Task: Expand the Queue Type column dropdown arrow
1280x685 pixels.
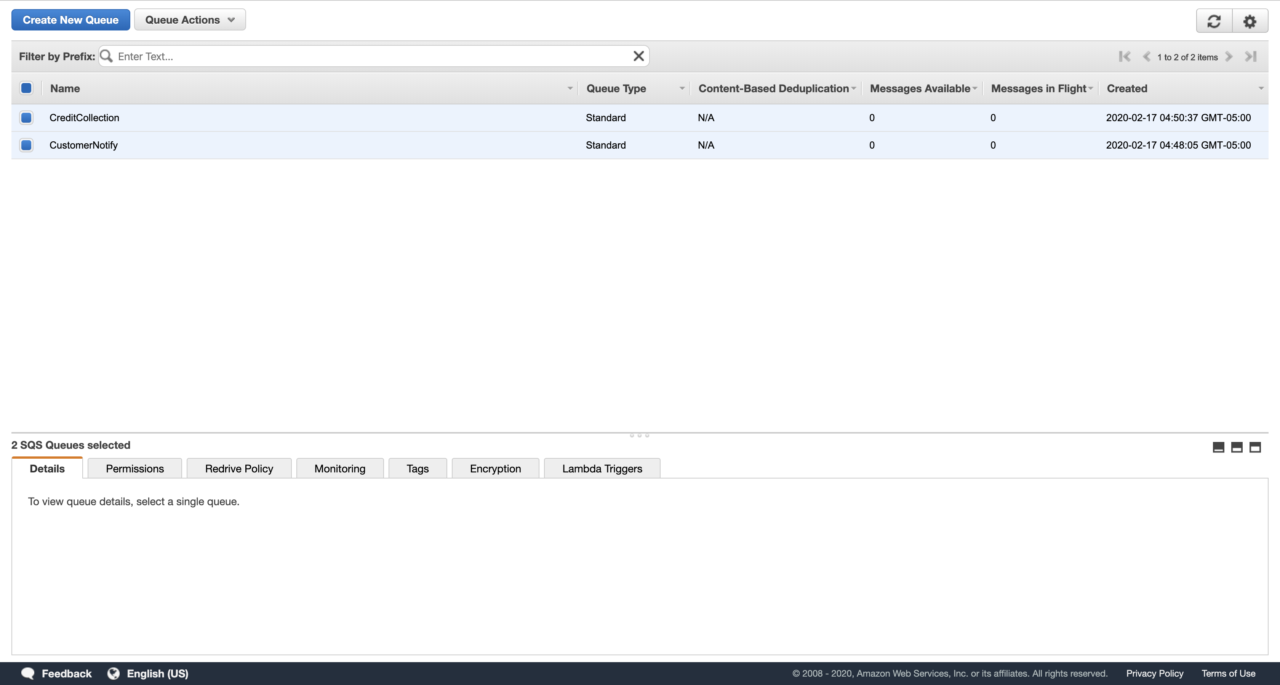Action: [x=682, y=88]
